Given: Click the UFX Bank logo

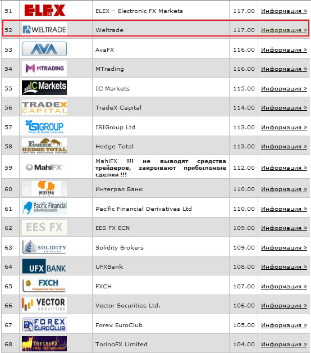Looking at the screenshot, I should 44,266.
